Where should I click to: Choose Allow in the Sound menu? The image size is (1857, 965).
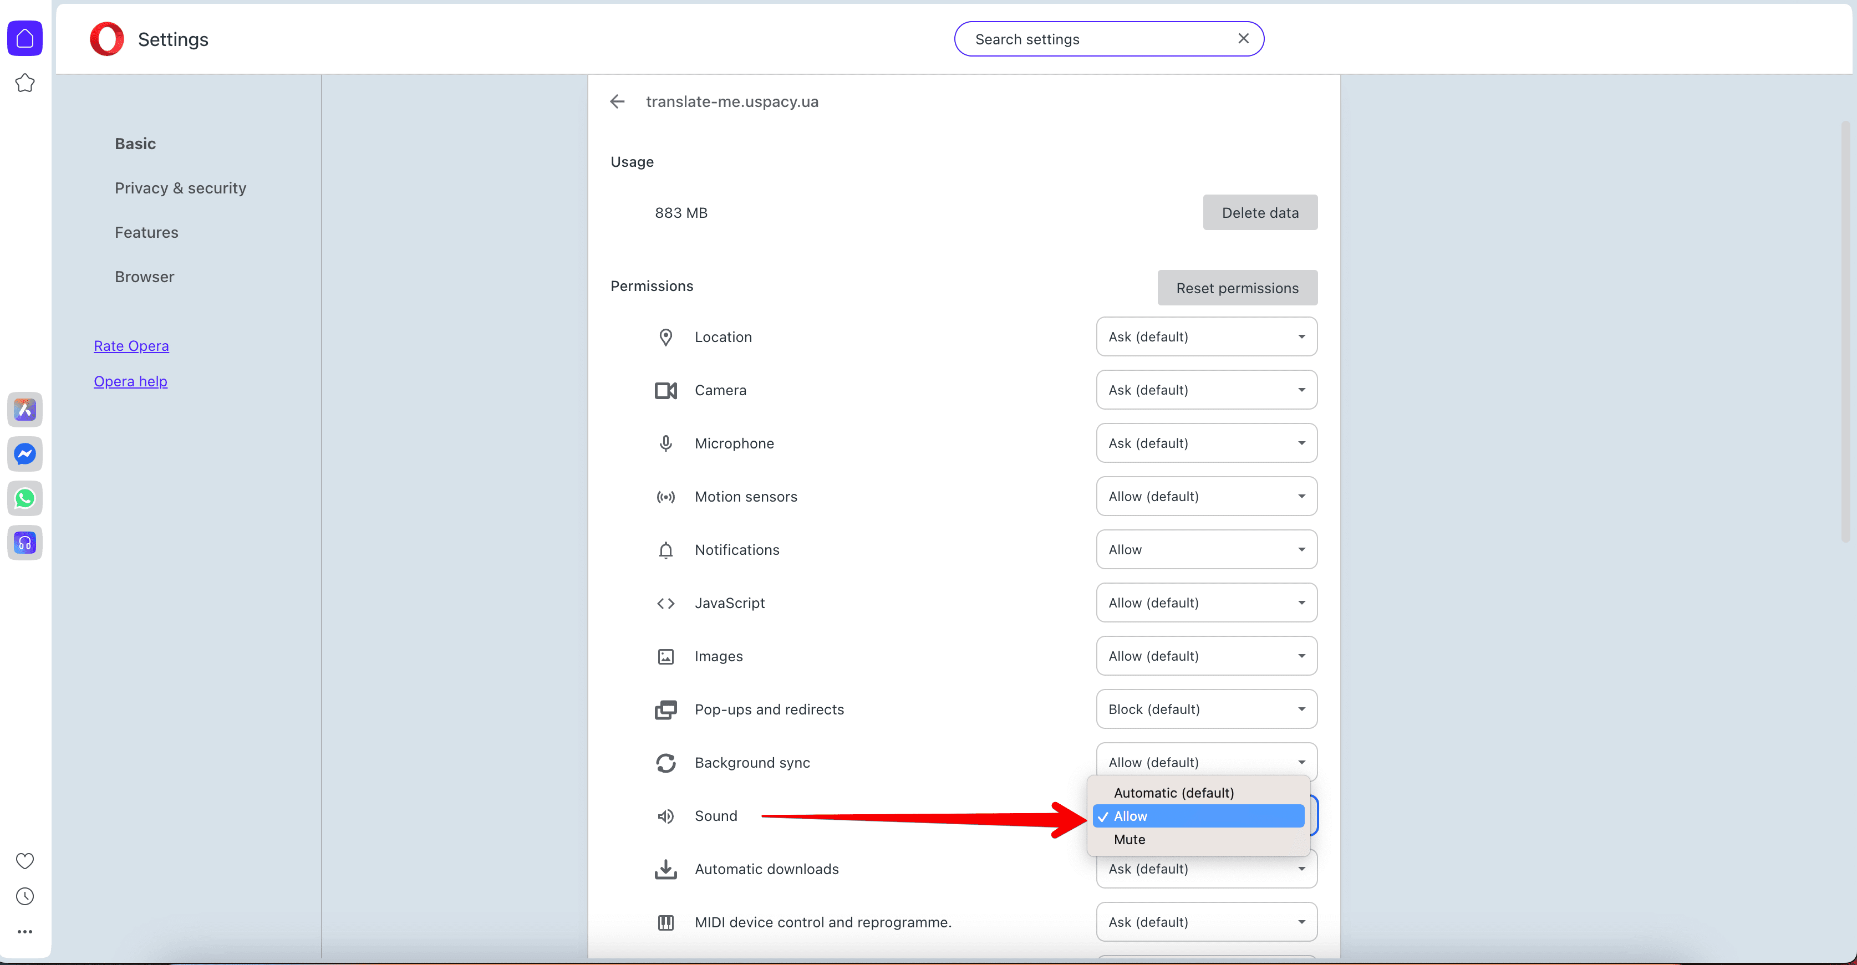click(1198, 816)
